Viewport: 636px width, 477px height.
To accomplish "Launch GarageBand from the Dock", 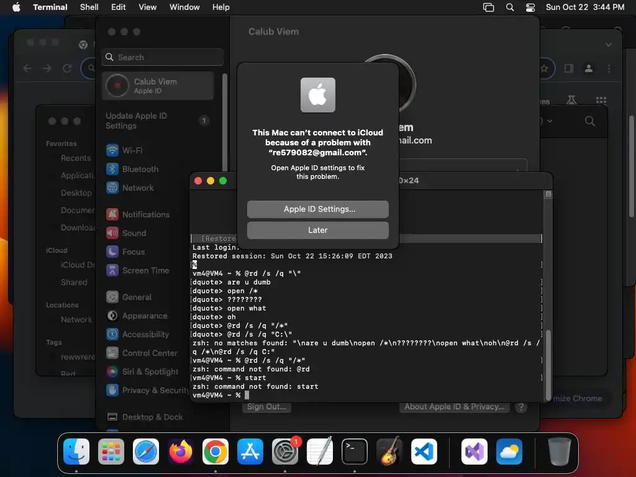I will pos(389,452).
